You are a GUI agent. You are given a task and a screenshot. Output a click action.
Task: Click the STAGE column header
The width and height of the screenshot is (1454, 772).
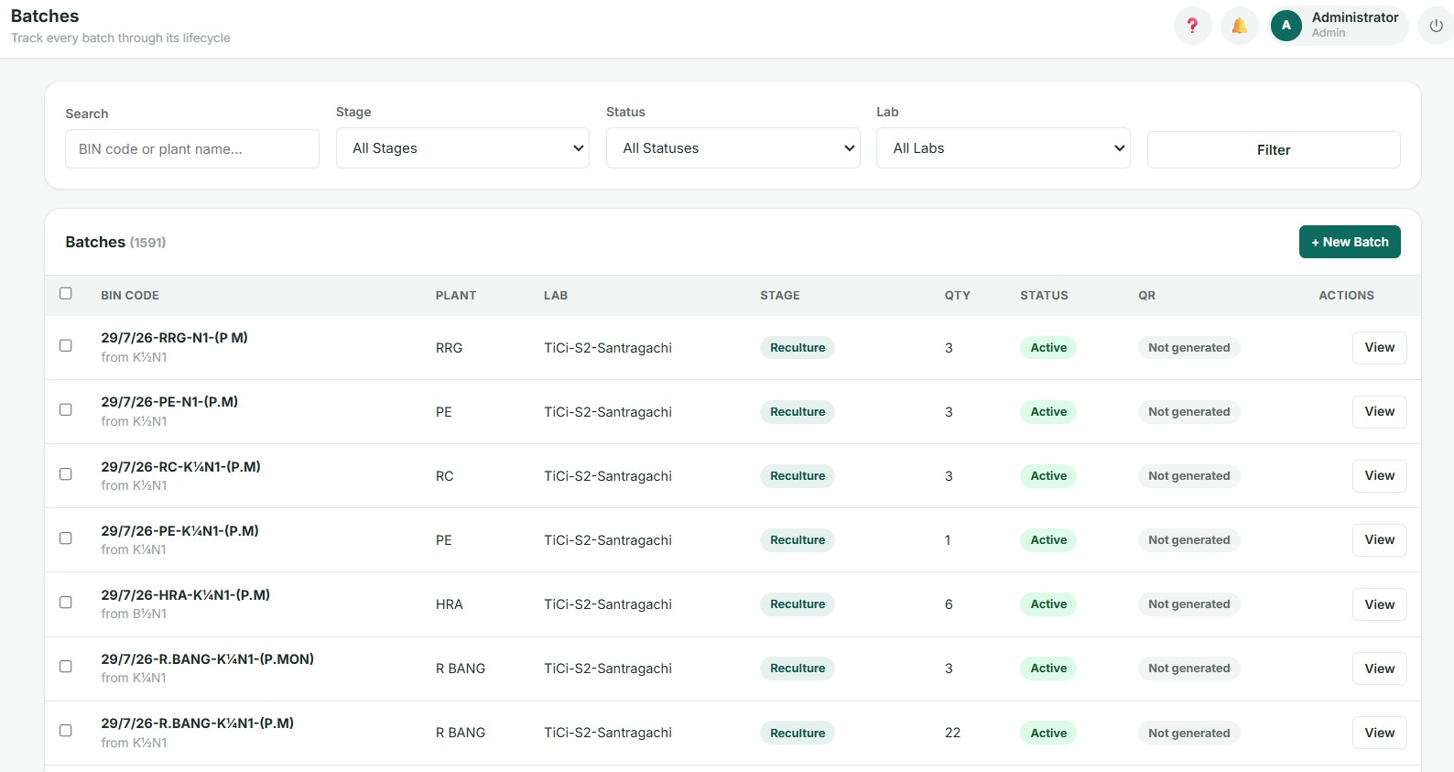click(780, 295)
